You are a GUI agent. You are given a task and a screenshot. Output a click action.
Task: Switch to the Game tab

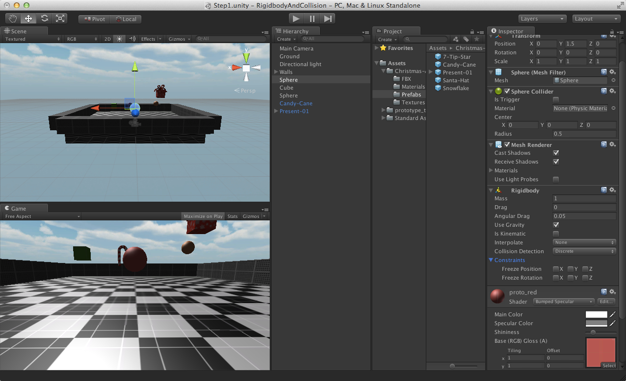pos(20,208)
